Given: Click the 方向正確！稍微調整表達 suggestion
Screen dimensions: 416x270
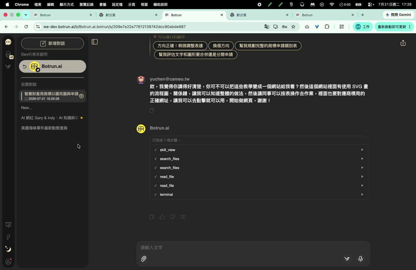Looking at the screenshot, I should (180, 46).
